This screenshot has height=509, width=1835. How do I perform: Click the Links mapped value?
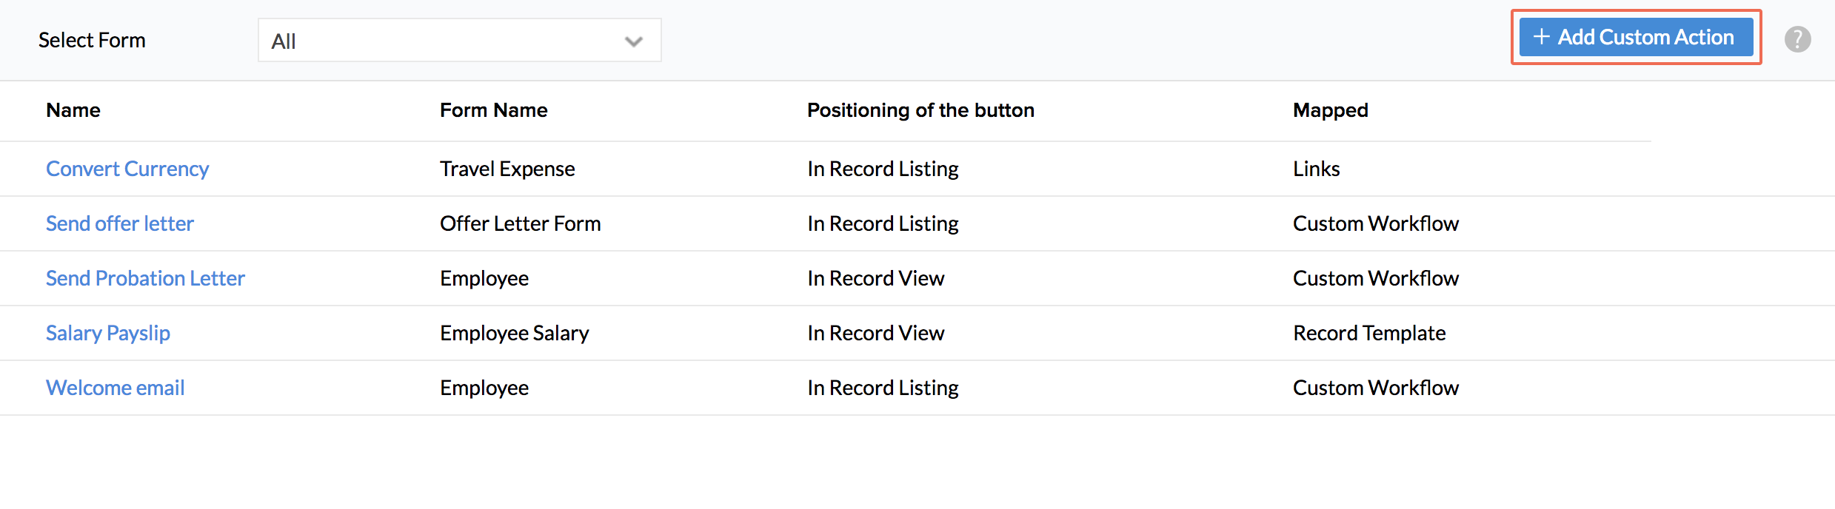click(x=1317, y=169)
